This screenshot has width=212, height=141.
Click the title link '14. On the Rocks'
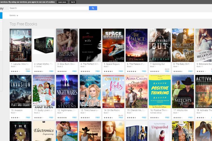[112, 110]
